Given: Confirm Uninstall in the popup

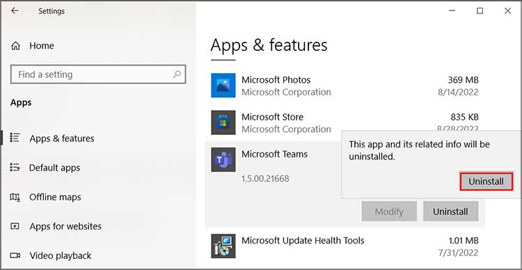Looking at the screenshot, I should point(486,182).
